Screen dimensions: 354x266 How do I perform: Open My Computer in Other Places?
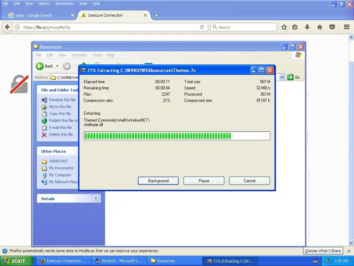tap(60, 175)
